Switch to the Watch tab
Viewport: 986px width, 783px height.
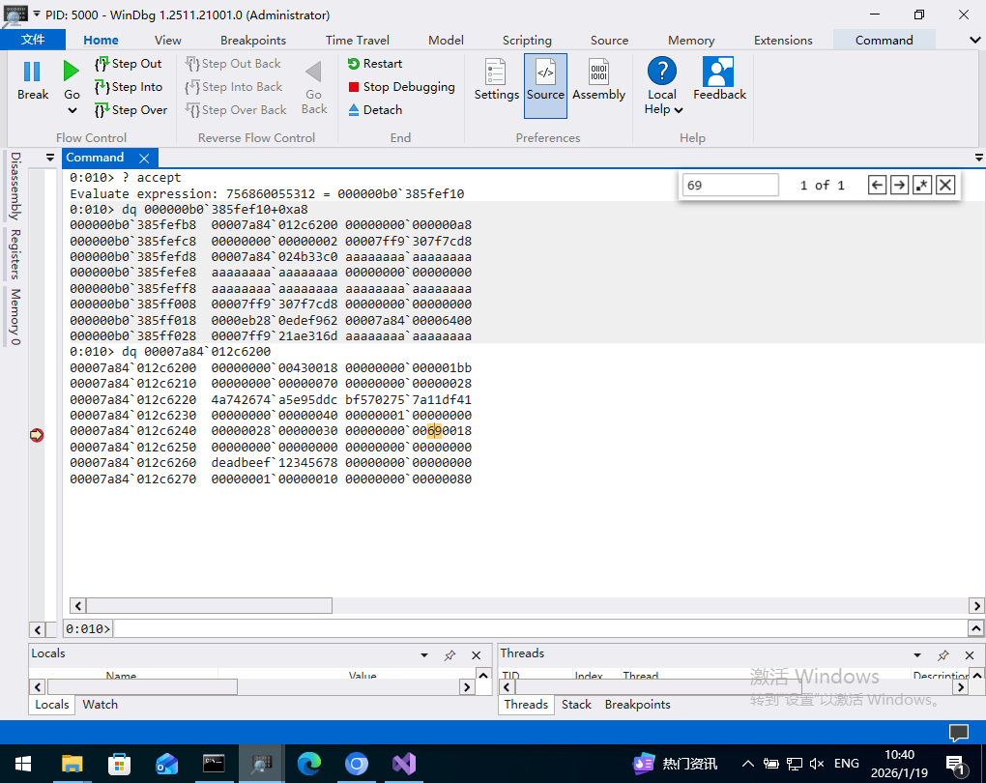click(100, 705)
